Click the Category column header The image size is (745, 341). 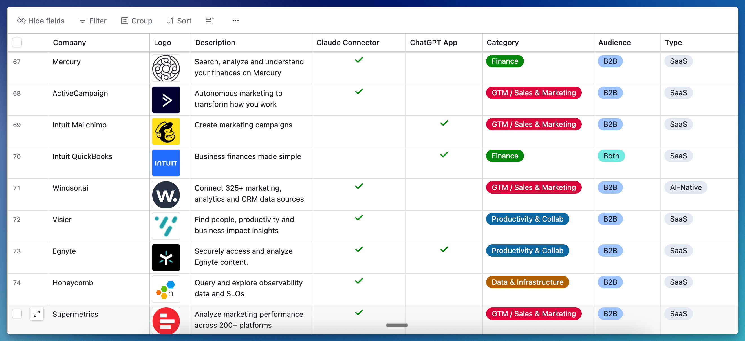tap(502, 43)
